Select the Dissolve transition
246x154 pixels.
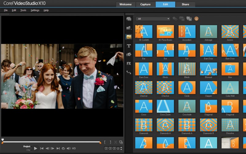230,125
